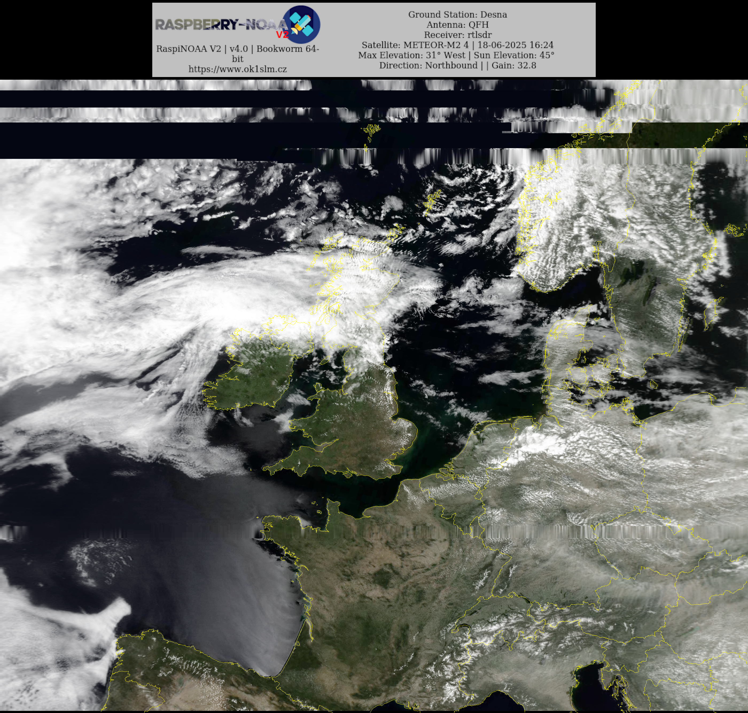Select the "RaspiNOAA V2 | v4.0 | Bookworm 64-bit" text
Screen dimensions: 748x713
[x=238, y=53]
